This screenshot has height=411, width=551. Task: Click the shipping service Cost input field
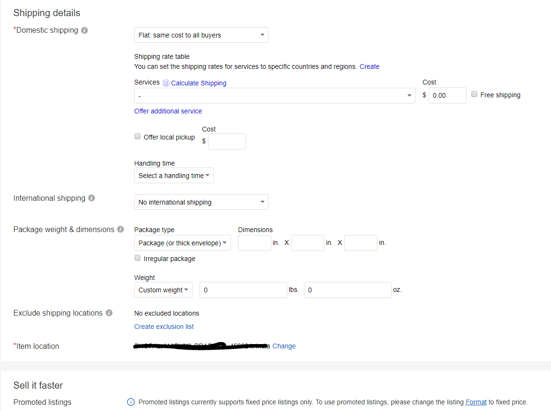[447, 95]
